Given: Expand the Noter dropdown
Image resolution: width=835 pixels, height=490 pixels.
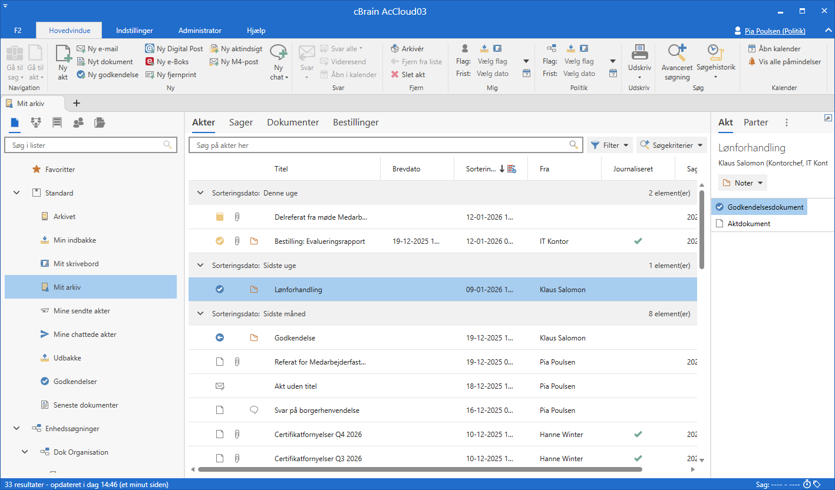Looking at the screenshot, I should pyautogui.click(x=742, y=183).
